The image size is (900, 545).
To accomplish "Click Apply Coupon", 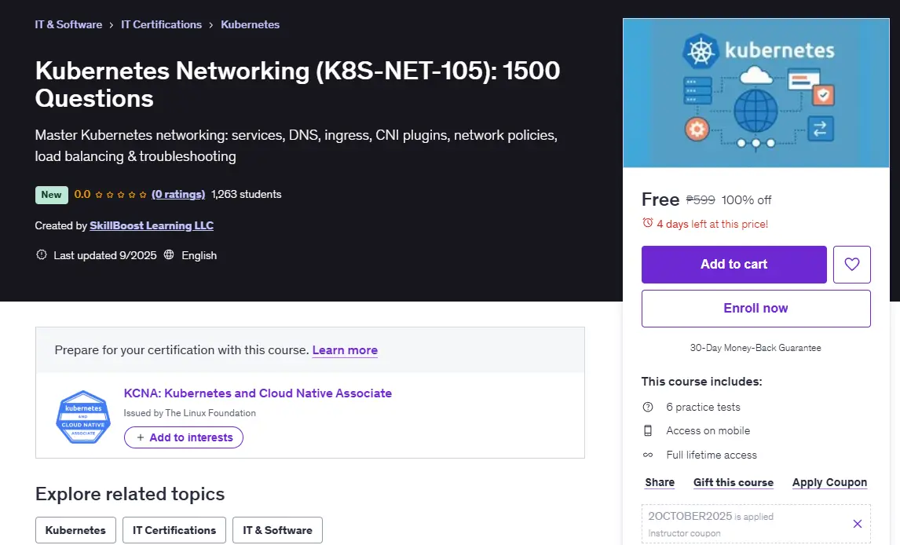I will (x=829, y=482).
